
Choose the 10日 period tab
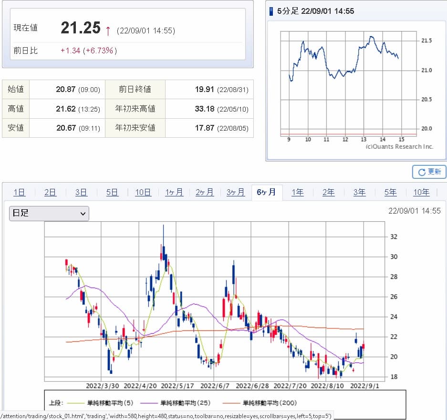pyautogui.click(x=143, y=193)
